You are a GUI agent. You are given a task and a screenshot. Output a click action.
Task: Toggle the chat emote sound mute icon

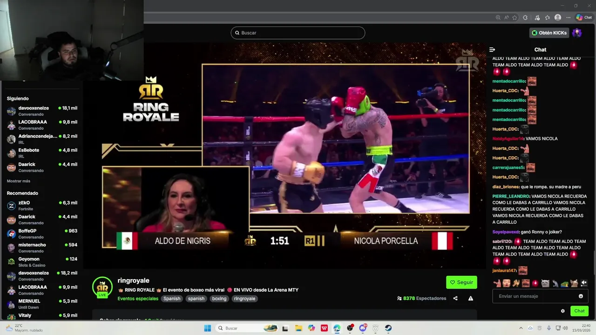[584, 283]
